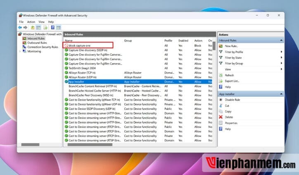Sort rules by Profile column header
The height and width of the screenshot is (175, 299).
pos(168,41)
